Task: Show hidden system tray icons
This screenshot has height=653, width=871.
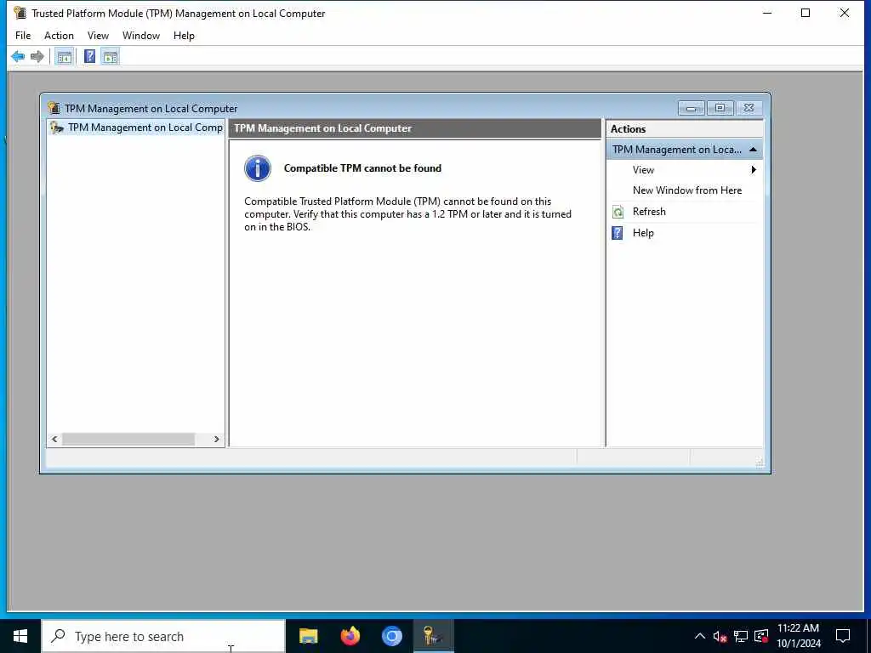Action: click(700, 636)
